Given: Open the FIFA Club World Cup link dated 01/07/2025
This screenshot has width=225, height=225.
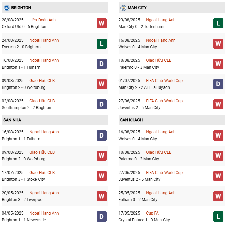Looking at the screenshot, I should (164, 81).
